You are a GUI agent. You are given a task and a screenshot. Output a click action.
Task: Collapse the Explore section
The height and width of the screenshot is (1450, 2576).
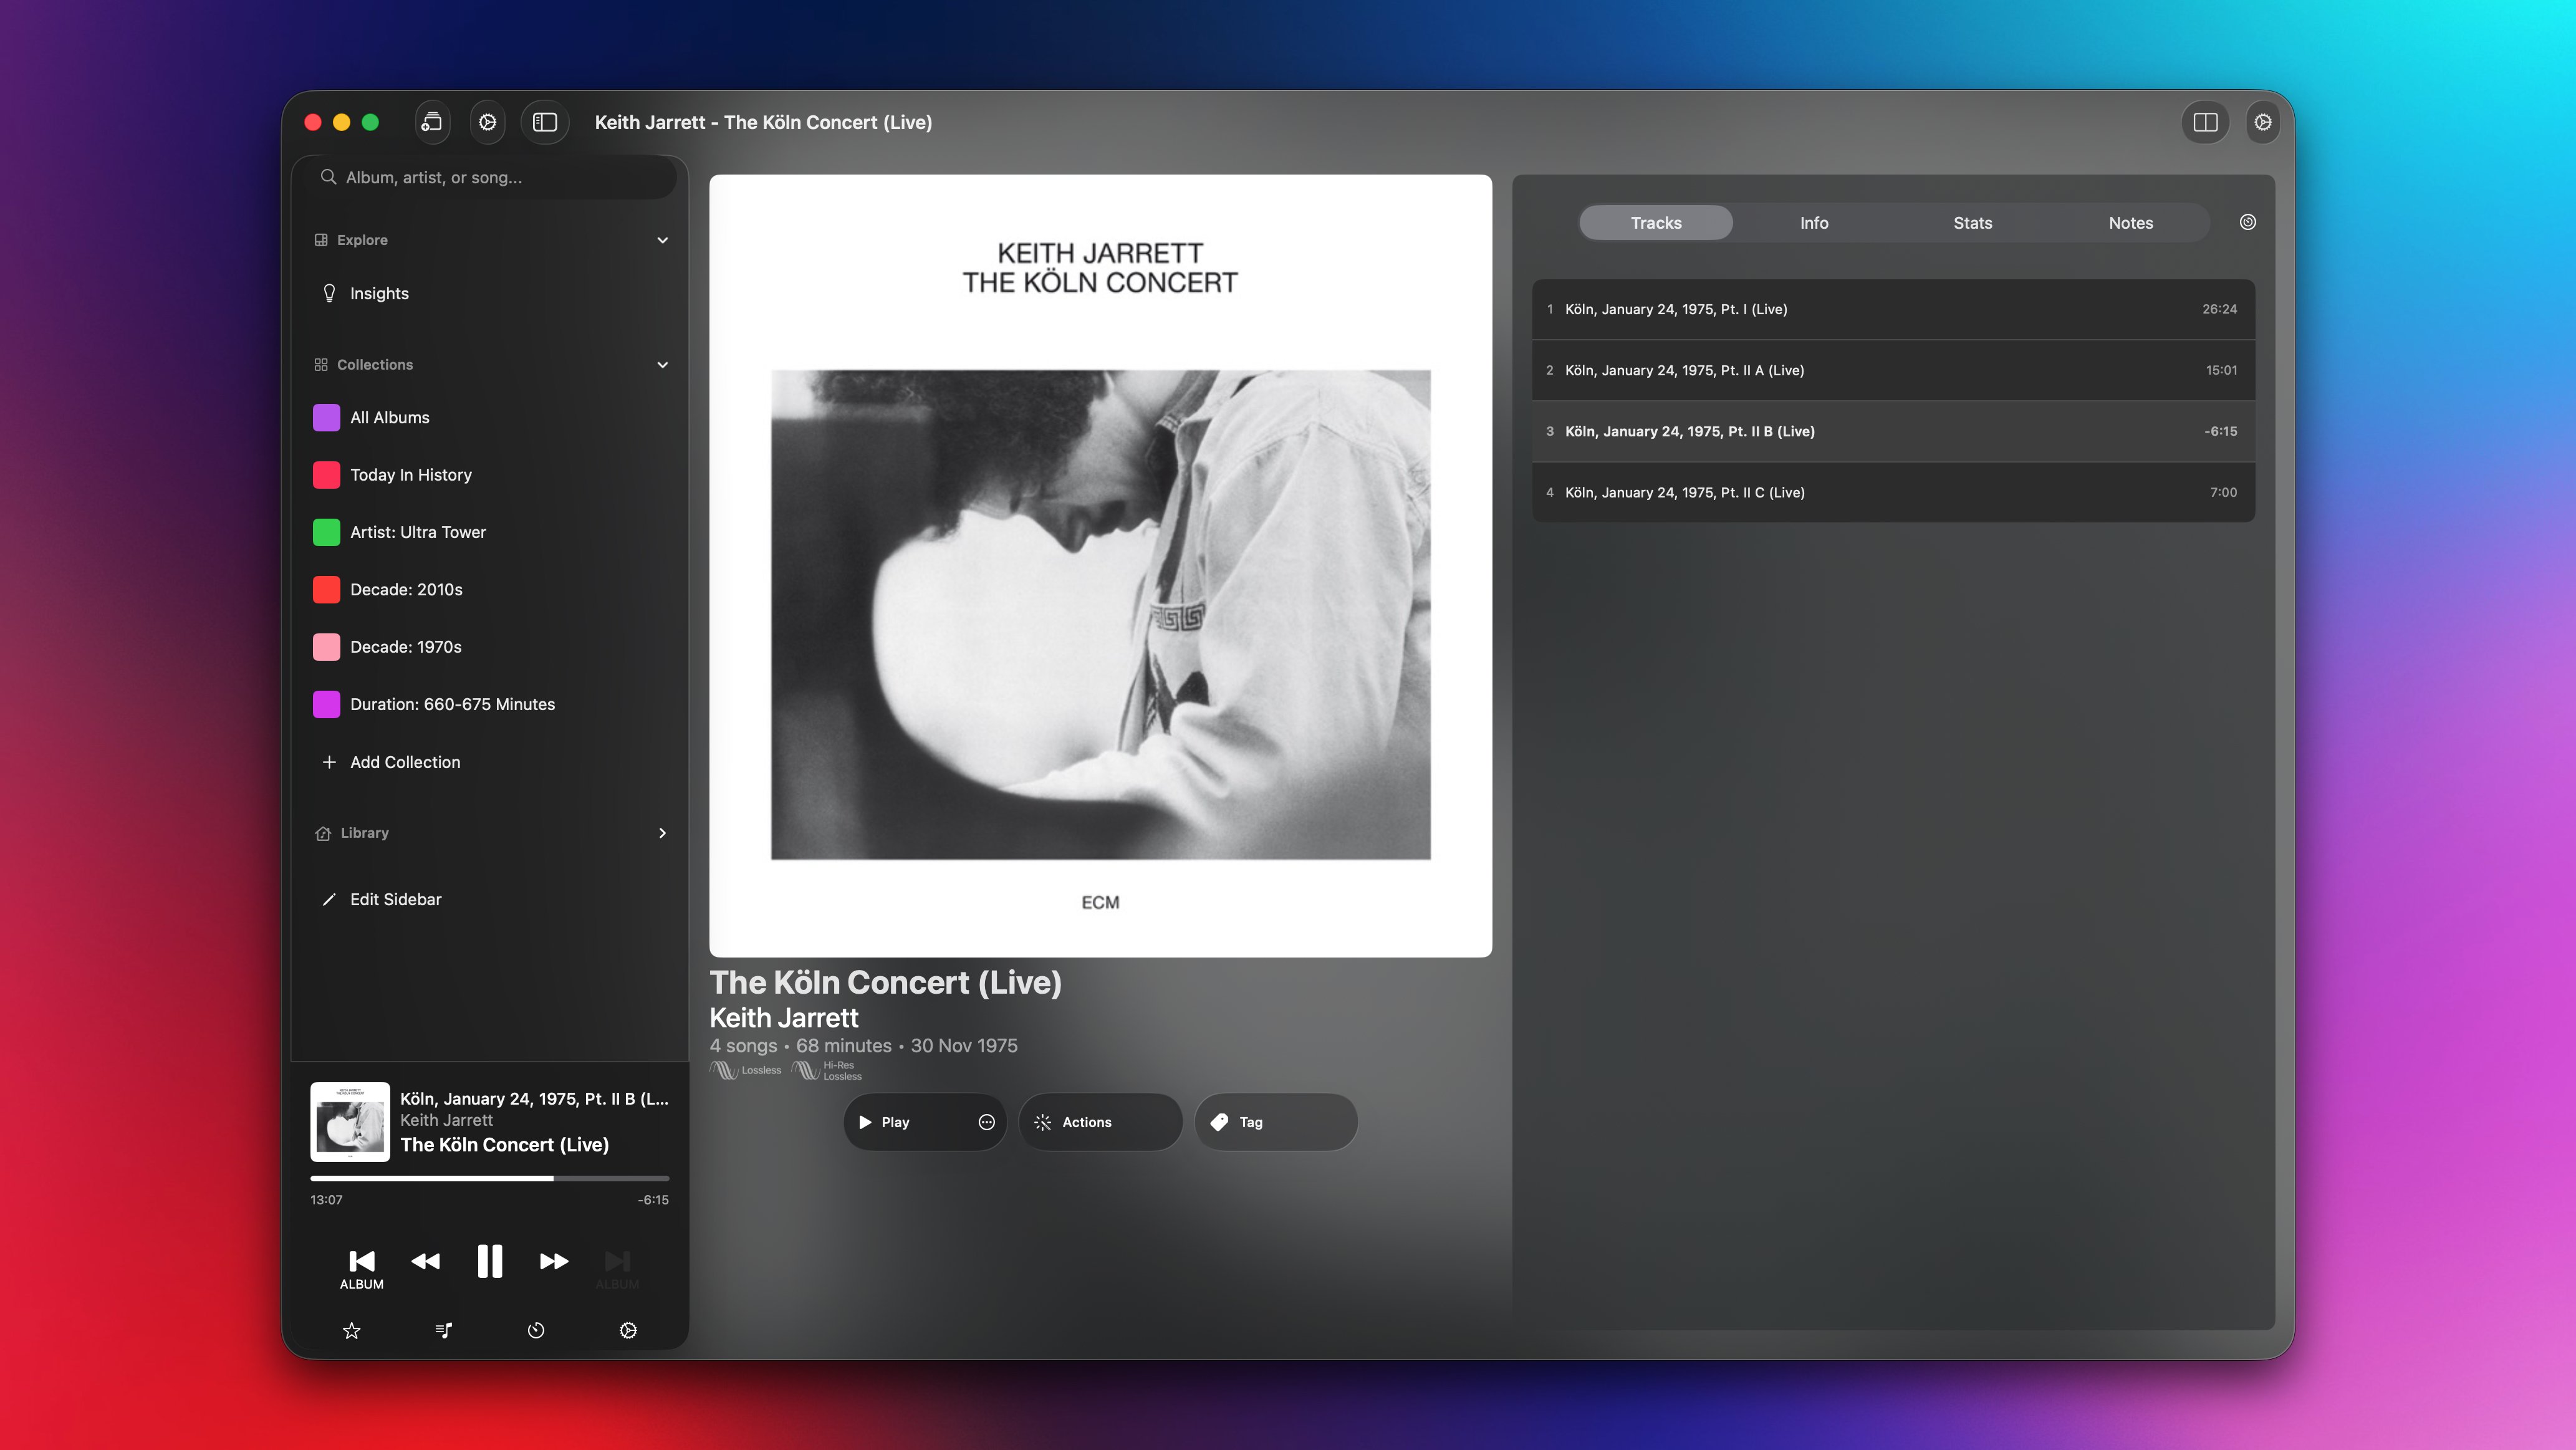[x=662, y=240]
